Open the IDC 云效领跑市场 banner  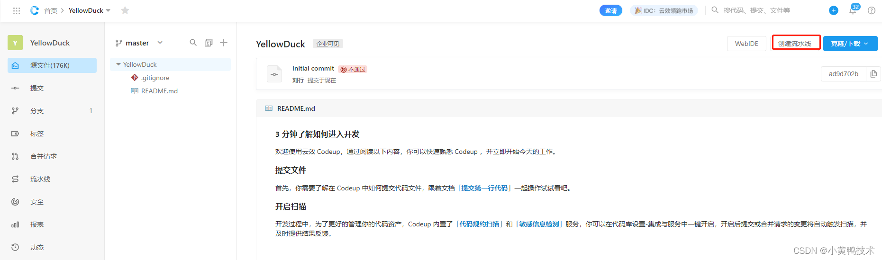[664, 10]
